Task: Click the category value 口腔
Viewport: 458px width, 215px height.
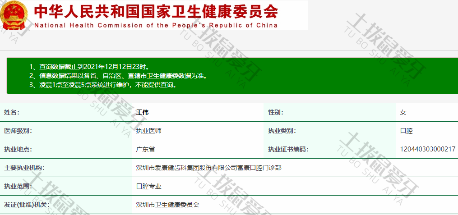Action: click(x=406, y=131)
